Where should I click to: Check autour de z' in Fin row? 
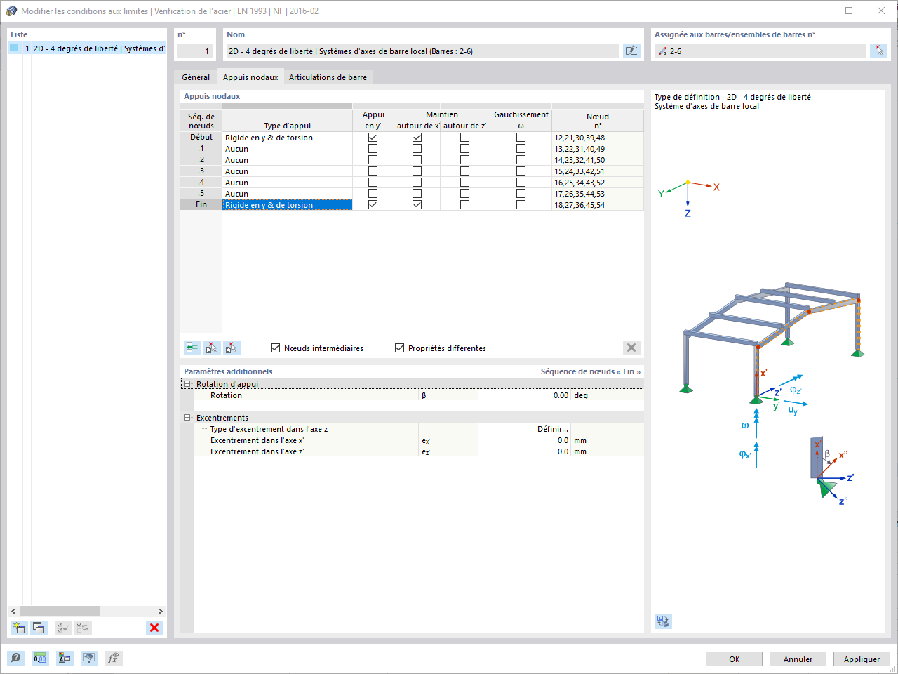click(x=464, y=205)
